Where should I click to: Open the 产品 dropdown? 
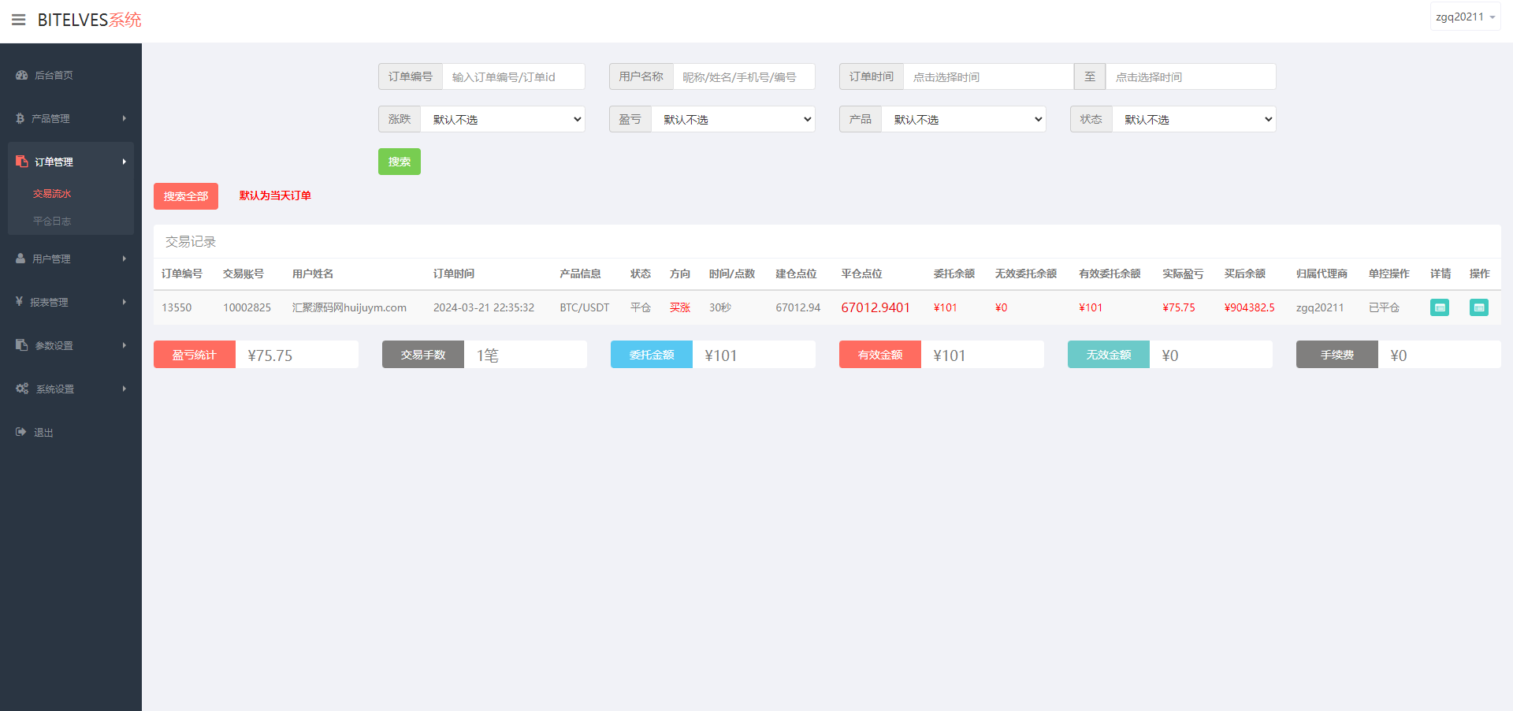[963, 119]
